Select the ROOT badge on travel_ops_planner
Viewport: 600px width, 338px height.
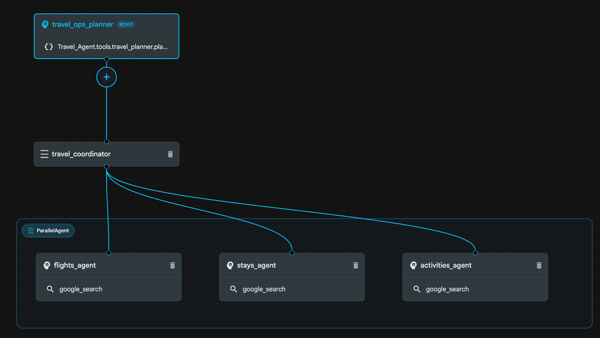126,25
